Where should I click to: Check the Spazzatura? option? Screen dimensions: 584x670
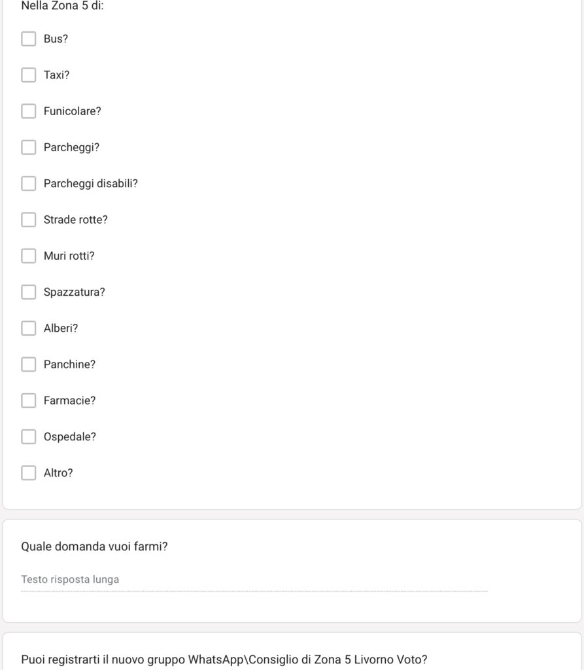[x=29, y=292]
